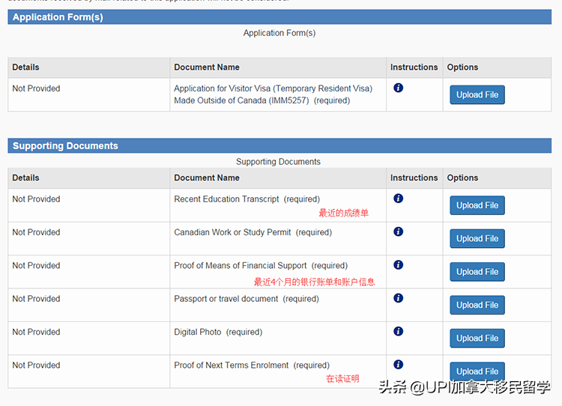Image resolution: width=562 pixels, height=406 pixels.
Task: Choose Upload File in the Digital Photo row
Action: [x=477, y=339]
